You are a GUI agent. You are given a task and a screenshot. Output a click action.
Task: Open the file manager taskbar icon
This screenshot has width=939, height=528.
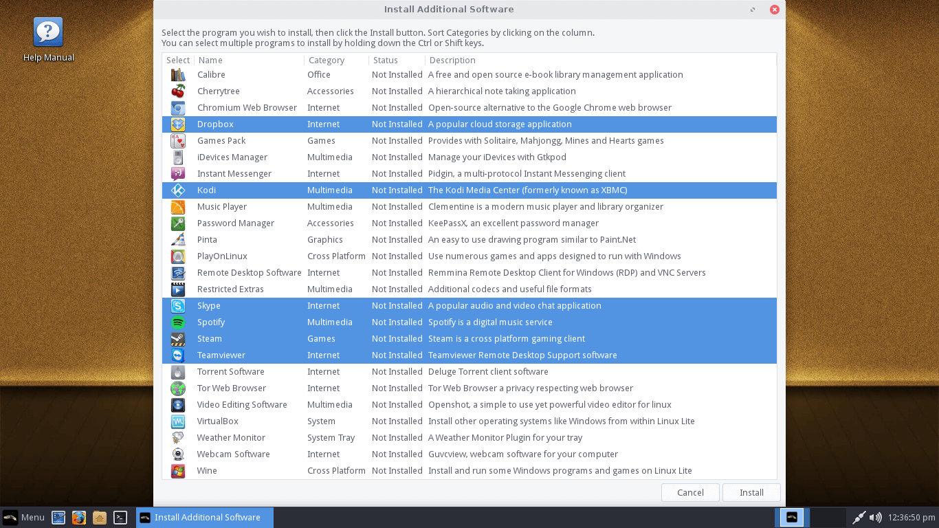pyautogui.click(x=100, y=518)
